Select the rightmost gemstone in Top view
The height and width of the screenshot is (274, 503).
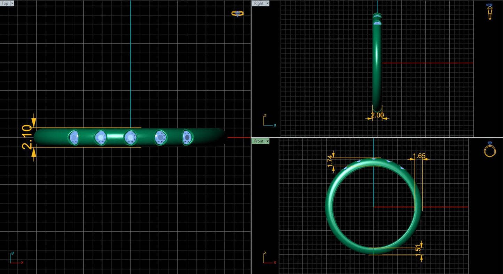[188, 137]
